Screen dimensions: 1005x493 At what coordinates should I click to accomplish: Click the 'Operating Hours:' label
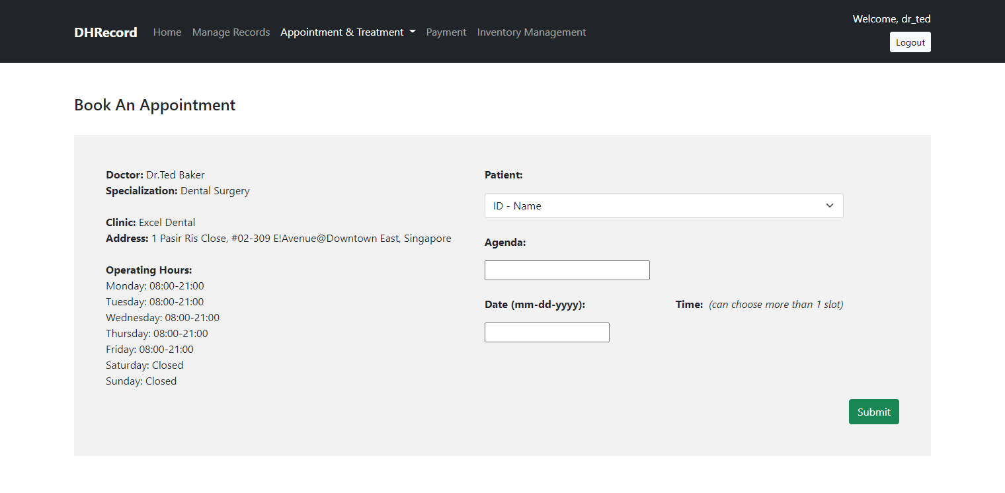149,270
